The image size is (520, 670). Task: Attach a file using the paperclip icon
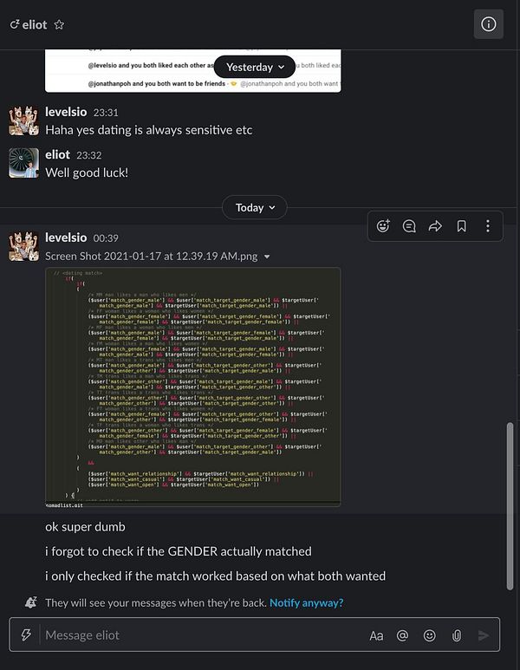(457, 636)
